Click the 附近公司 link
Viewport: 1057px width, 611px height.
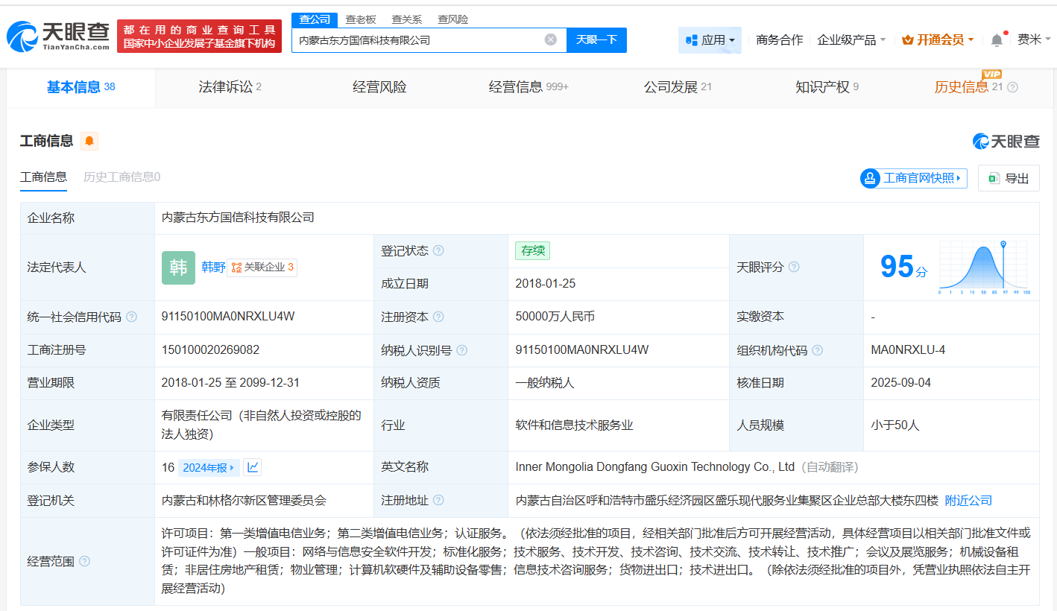click(967, 500)
